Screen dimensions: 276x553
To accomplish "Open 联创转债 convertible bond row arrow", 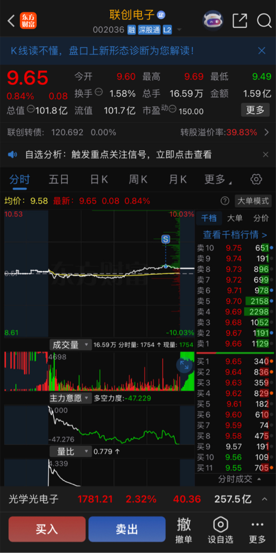I will (x=267, y=132).
